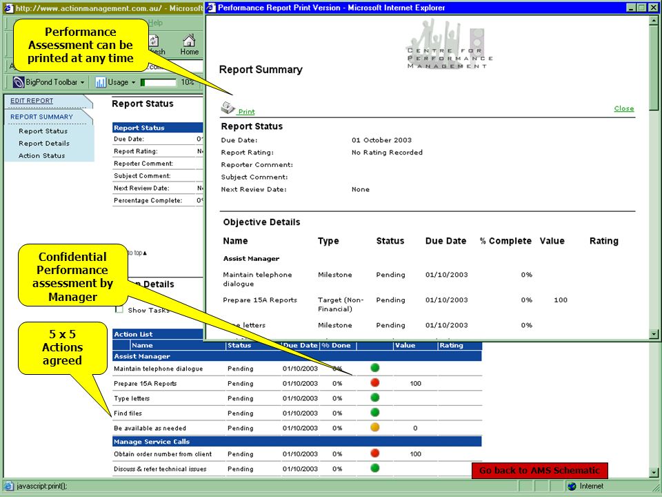Click scroll up arrow of the popup scrollbar
This screenshot has width=662, height=497.
click(x=654, y=19)
